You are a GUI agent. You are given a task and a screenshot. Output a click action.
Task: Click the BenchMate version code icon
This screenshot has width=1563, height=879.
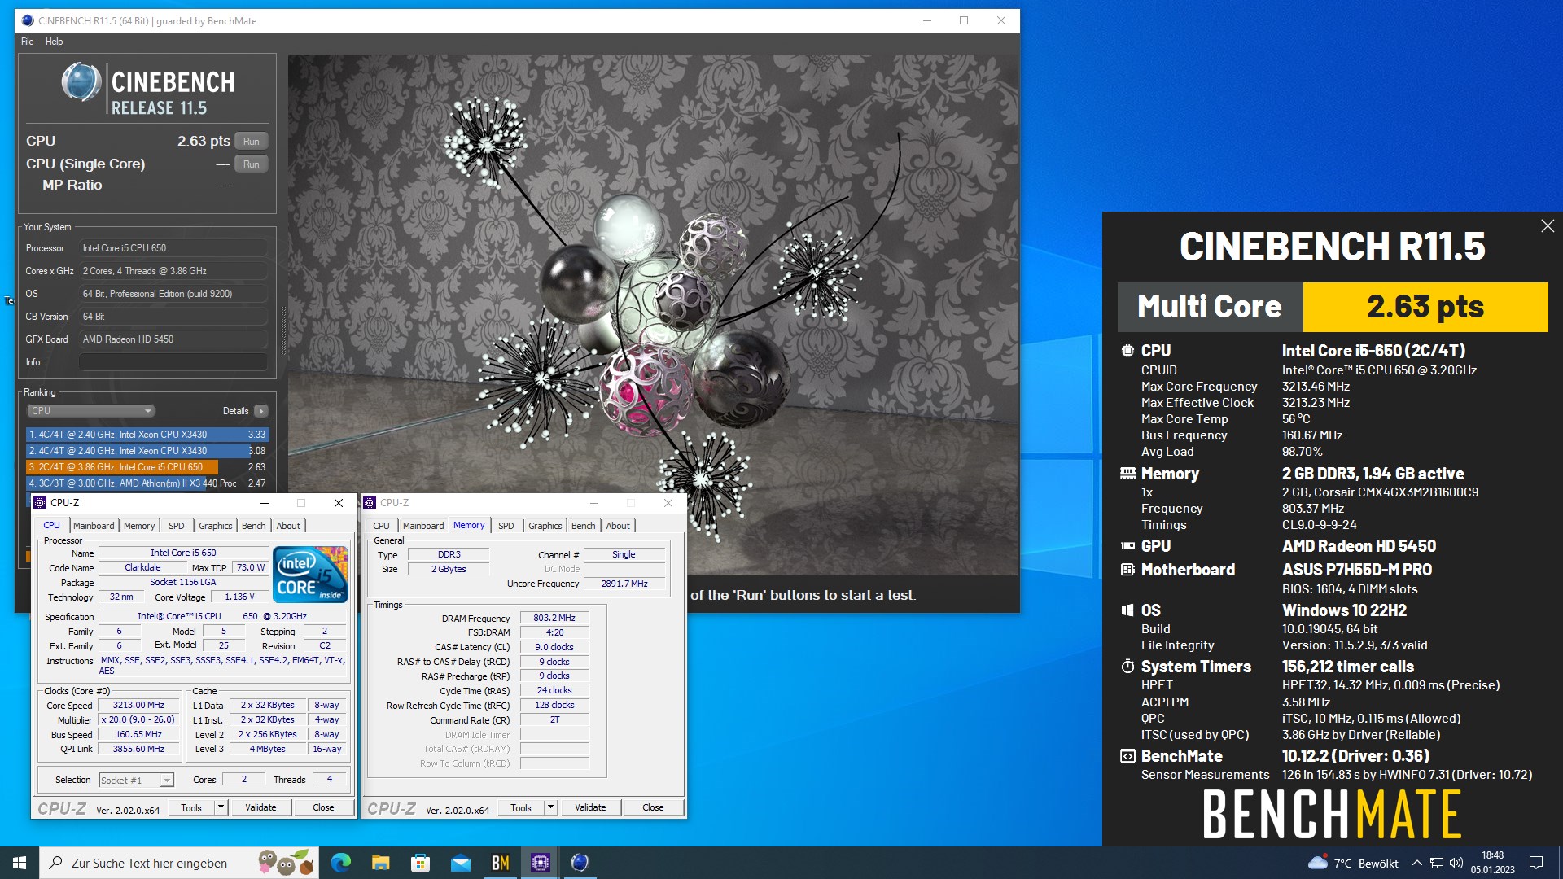point(1127,756)
